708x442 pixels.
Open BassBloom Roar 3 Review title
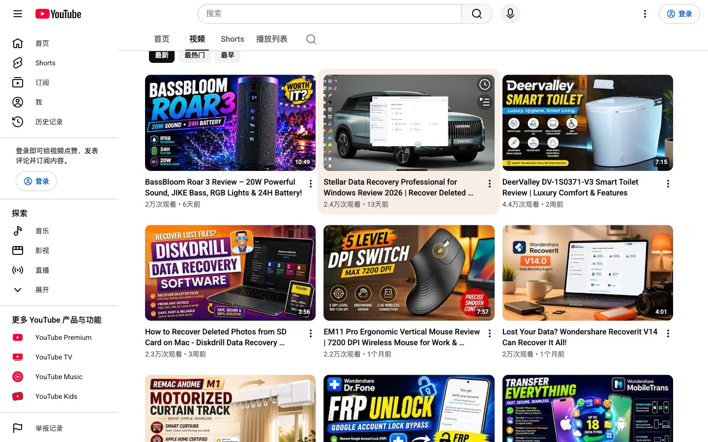click(x=224, y=187)
